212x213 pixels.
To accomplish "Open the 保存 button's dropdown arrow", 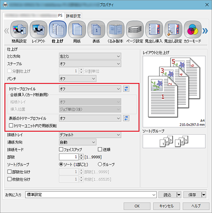I will tap(204, 195).
